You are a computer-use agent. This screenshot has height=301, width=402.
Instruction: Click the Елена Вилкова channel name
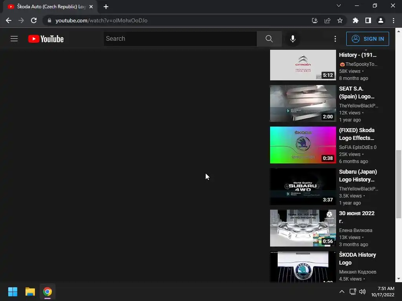356,230
